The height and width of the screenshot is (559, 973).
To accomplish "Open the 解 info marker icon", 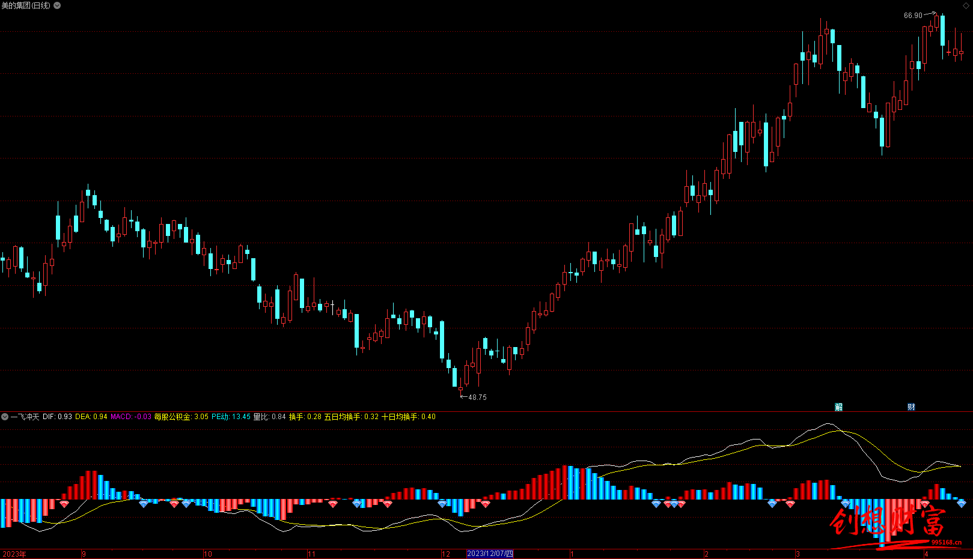I will click(x=839, y=407).
